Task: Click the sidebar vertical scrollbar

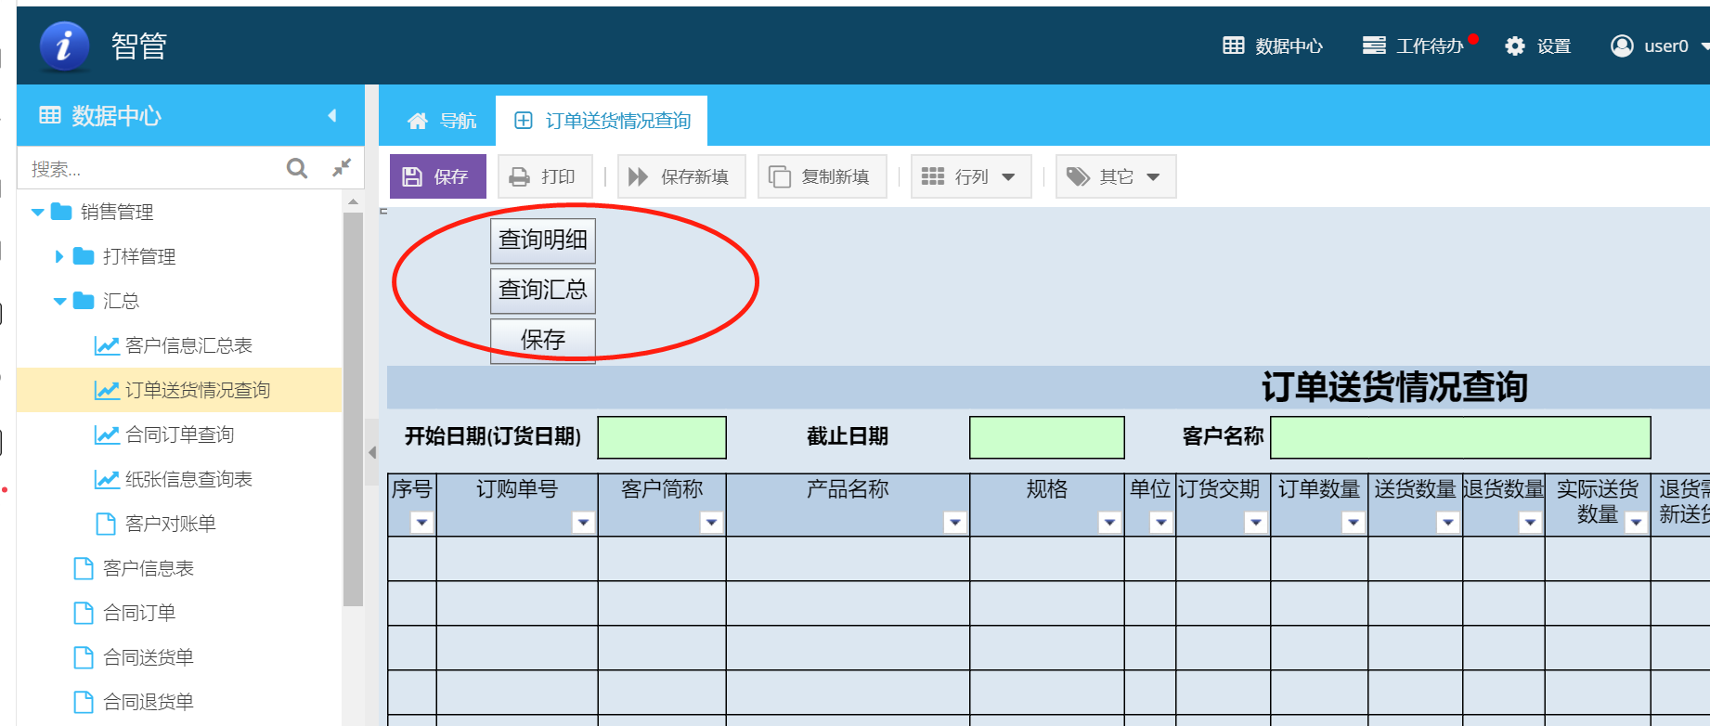Action: [x=353, y=408]
